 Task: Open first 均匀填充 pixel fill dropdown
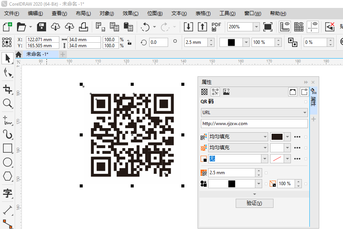coord(265,137)
